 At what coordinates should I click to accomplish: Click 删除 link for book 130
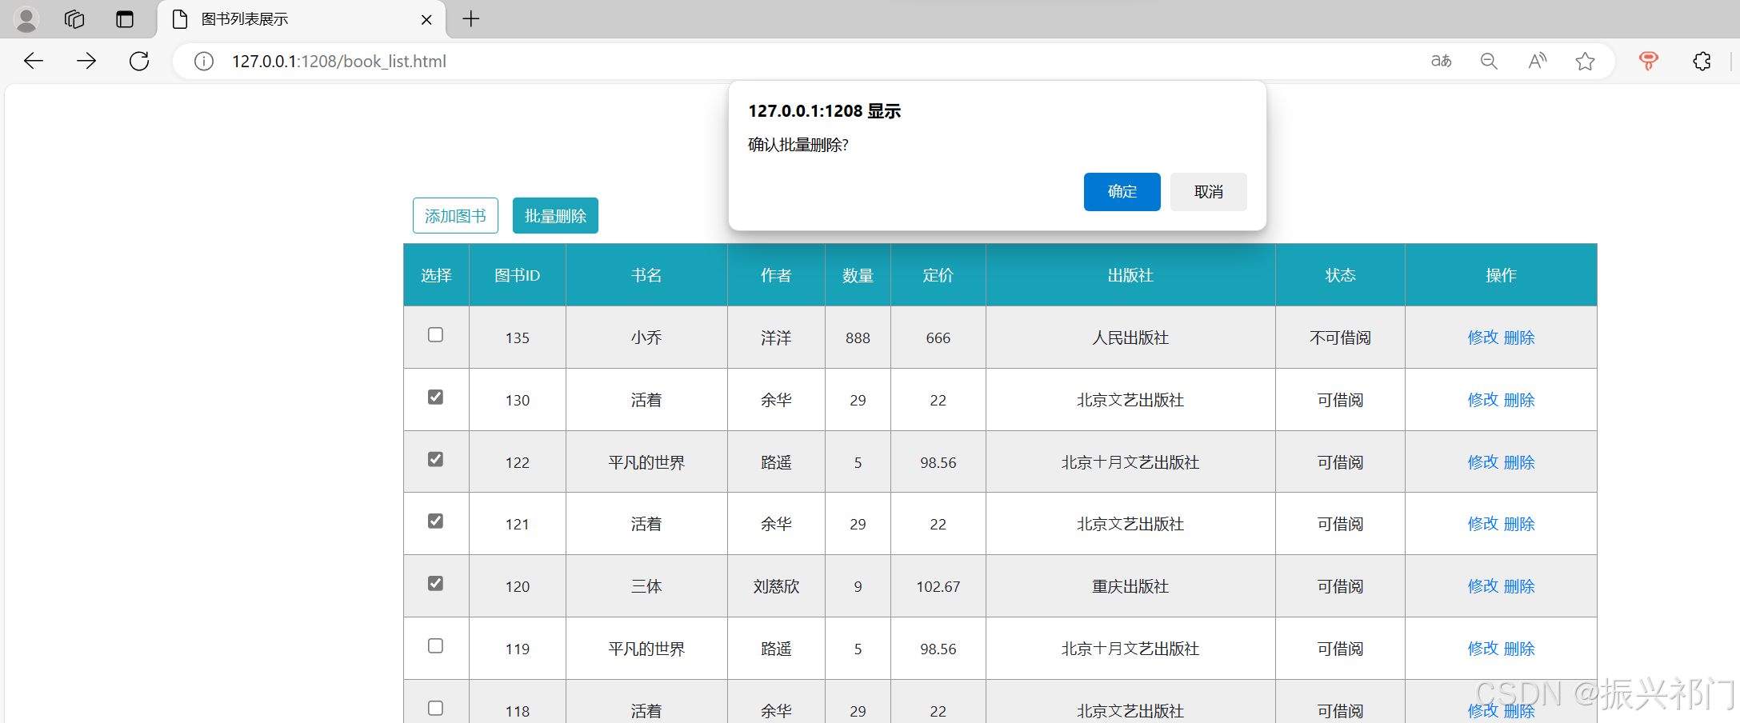click(x=1519, y=400)
